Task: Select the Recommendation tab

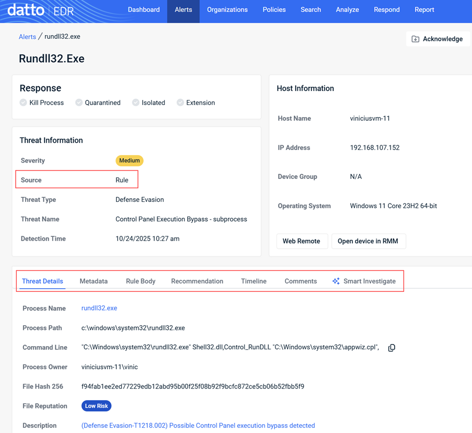Action: pyautogui.click(x=197, y=281)
